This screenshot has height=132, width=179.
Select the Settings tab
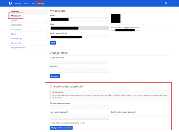pyautogui.click(x=41, y=3)
